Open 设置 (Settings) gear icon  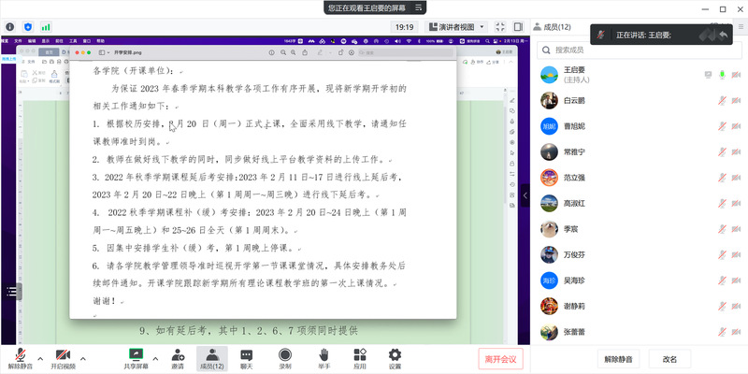click(x=395, y=358)
